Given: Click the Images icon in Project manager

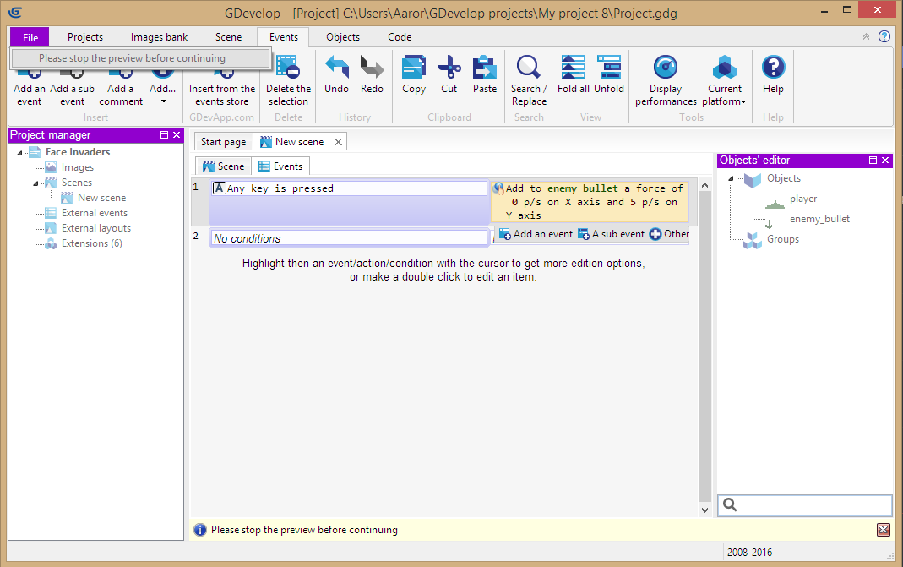Looking at the screenshot, I should (x=51, y=167).
